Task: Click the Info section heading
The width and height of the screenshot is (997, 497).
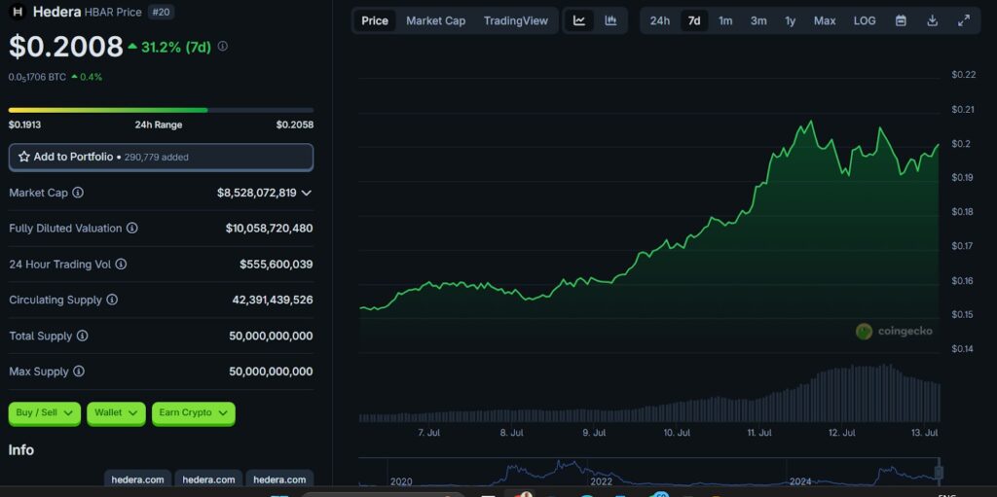Action: coord(21,450)
